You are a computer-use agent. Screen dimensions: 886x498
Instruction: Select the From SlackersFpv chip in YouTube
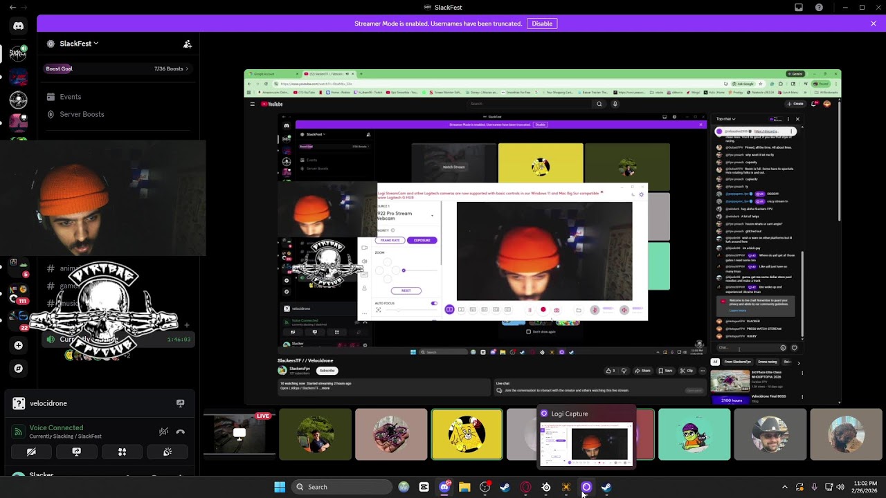[737, 362]
